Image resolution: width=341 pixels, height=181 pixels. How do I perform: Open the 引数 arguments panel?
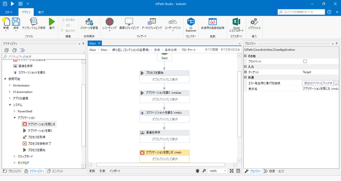(x=102, y=171)
